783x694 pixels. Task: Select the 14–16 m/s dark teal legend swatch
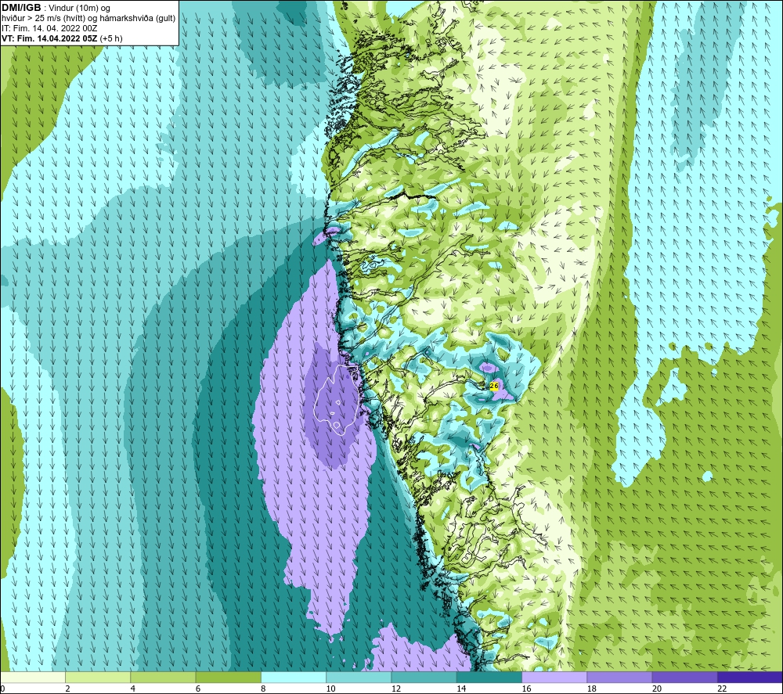(489, 677)
